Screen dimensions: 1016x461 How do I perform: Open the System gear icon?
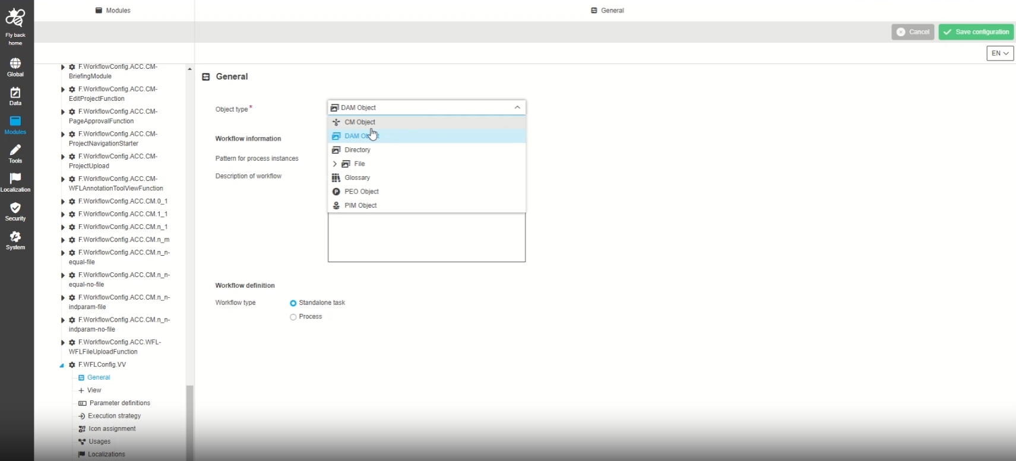point(15,237)
